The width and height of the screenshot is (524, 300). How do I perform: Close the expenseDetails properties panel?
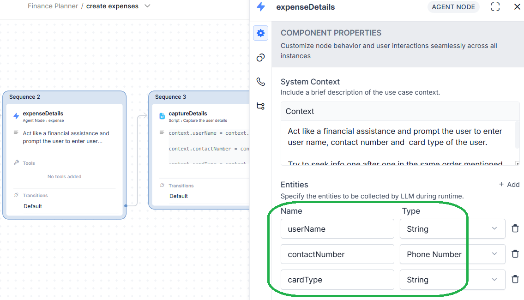pyautogui.click(x=517, y=7)
